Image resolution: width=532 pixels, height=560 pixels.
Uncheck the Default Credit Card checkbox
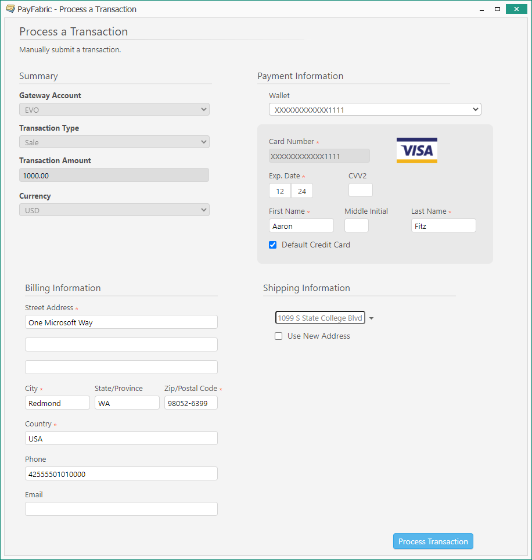[x=273, y=245]
